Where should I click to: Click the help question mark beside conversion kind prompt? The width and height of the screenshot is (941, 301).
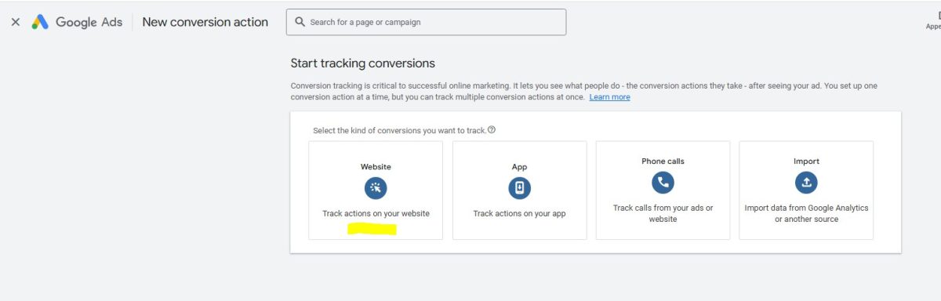(492, 130)
